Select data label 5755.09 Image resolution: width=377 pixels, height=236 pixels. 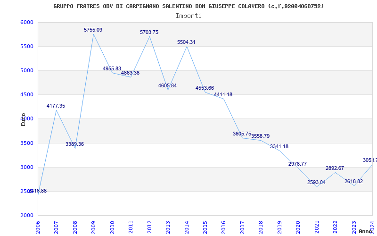tap(93, 30)
